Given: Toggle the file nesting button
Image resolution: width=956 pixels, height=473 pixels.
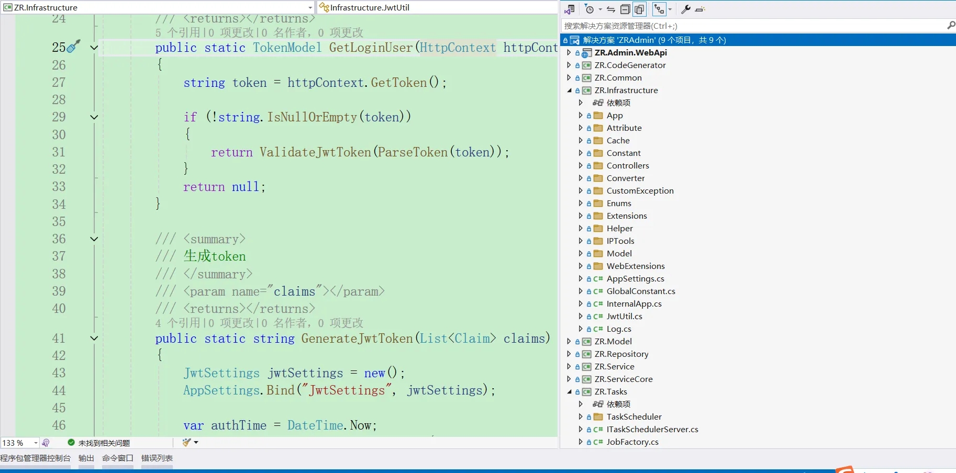Looking at the screenshot, I should [x=659, y=9].
